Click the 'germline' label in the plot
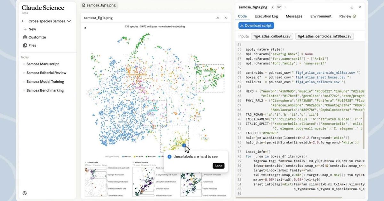This screenshot has height=201, width=384. [140, 87]
